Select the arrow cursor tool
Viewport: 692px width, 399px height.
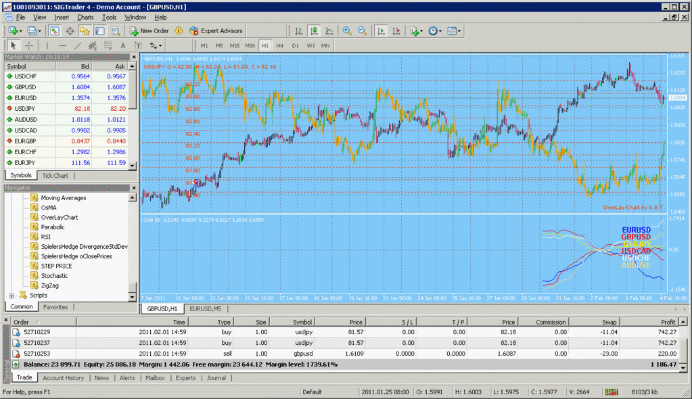pyautogui.click(x=14, y=45)
